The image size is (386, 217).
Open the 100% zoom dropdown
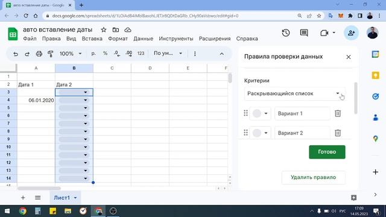pyautogui.click(x=71, y=54)
